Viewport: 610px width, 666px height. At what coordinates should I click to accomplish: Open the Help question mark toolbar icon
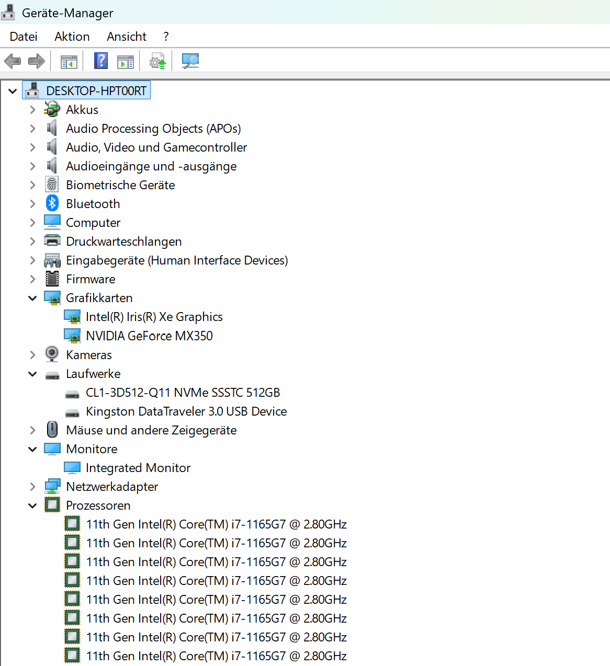101,61
